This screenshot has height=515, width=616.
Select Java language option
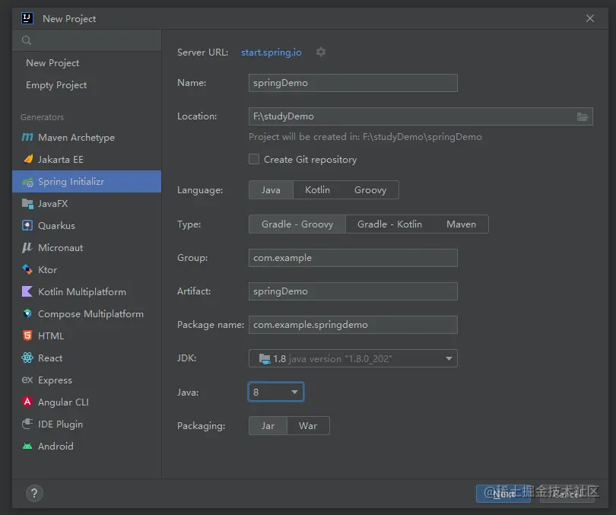pos(271,190)
